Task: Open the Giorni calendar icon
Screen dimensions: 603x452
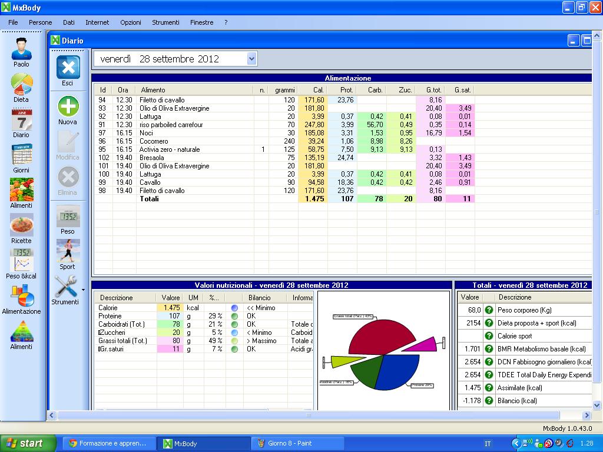Action: (22, 155)
